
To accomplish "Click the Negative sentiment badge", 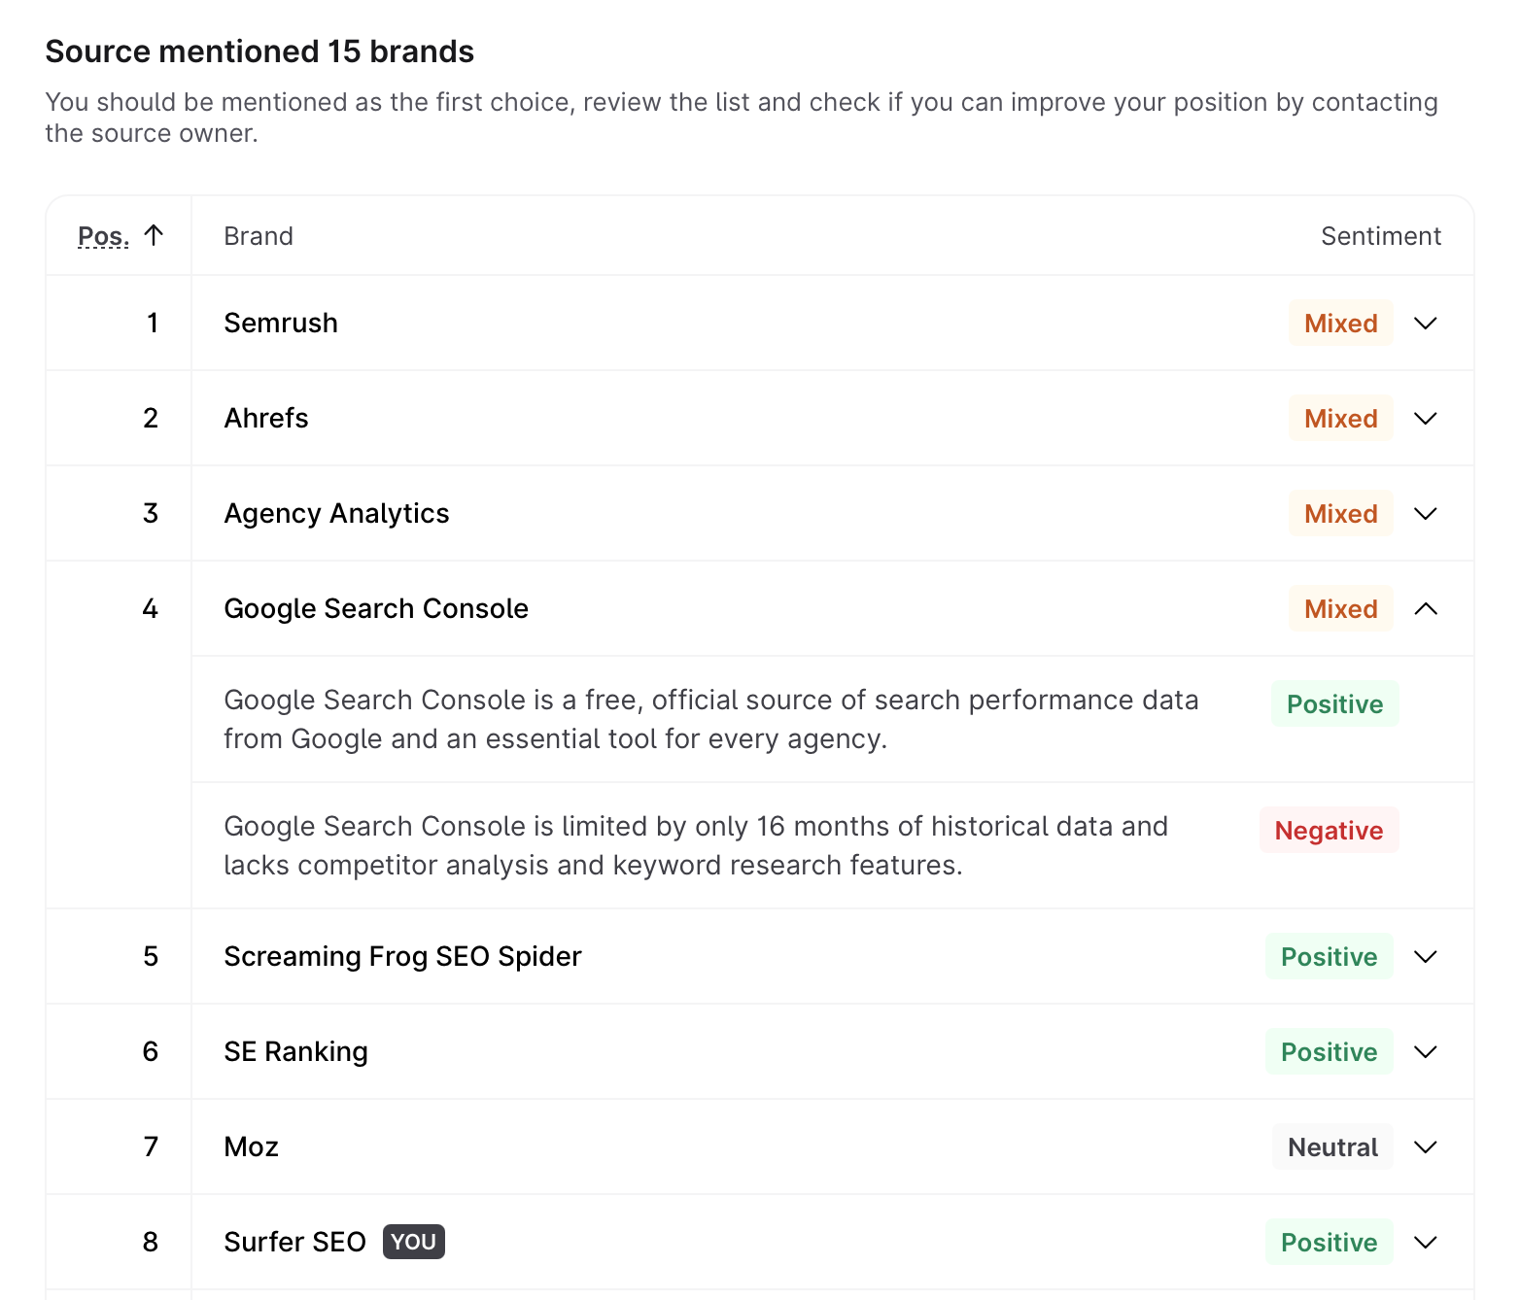I will pyautogui.click(x=1329, y=830).
